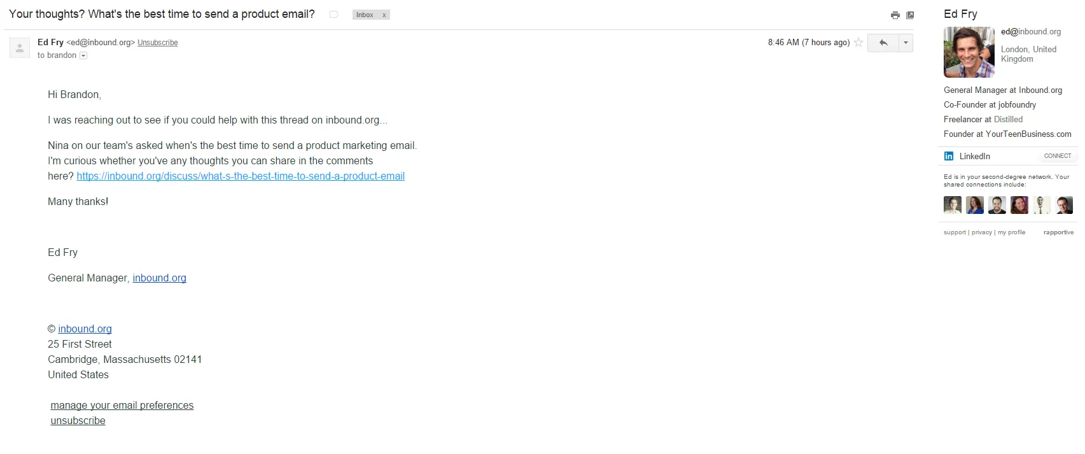Open inbound.org copyright footer link

tap(85, 329)
